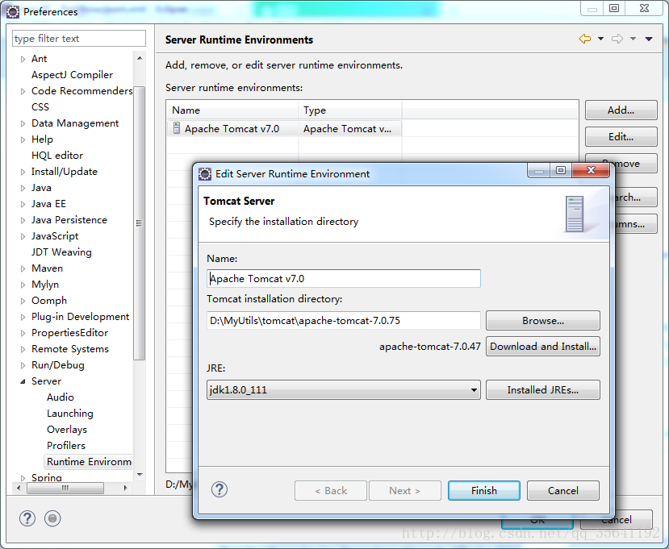Focus the Tomcat installation directory field
669x549 pixels.
coord(344,321)
